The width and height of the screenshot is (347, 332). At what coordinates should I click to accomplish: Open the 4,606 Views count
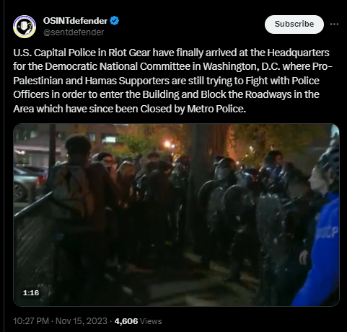point(138,321)
